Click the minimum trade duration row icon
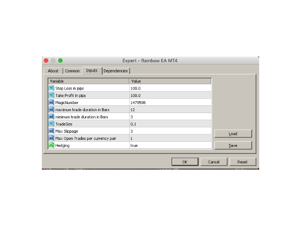This screenshot has height=226, width=301. point(51,117)
